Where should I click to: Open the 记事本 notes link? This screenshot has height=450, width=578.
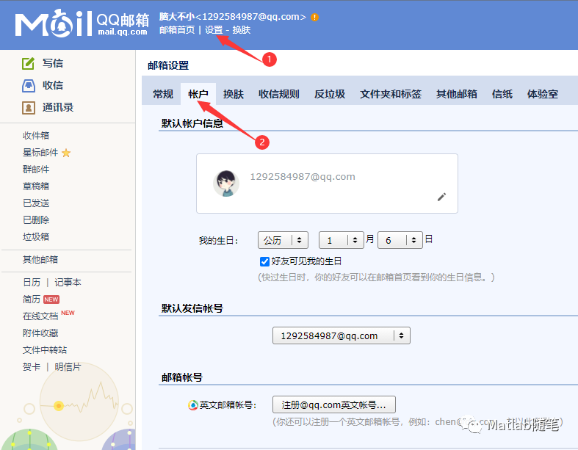click(68, 283)
